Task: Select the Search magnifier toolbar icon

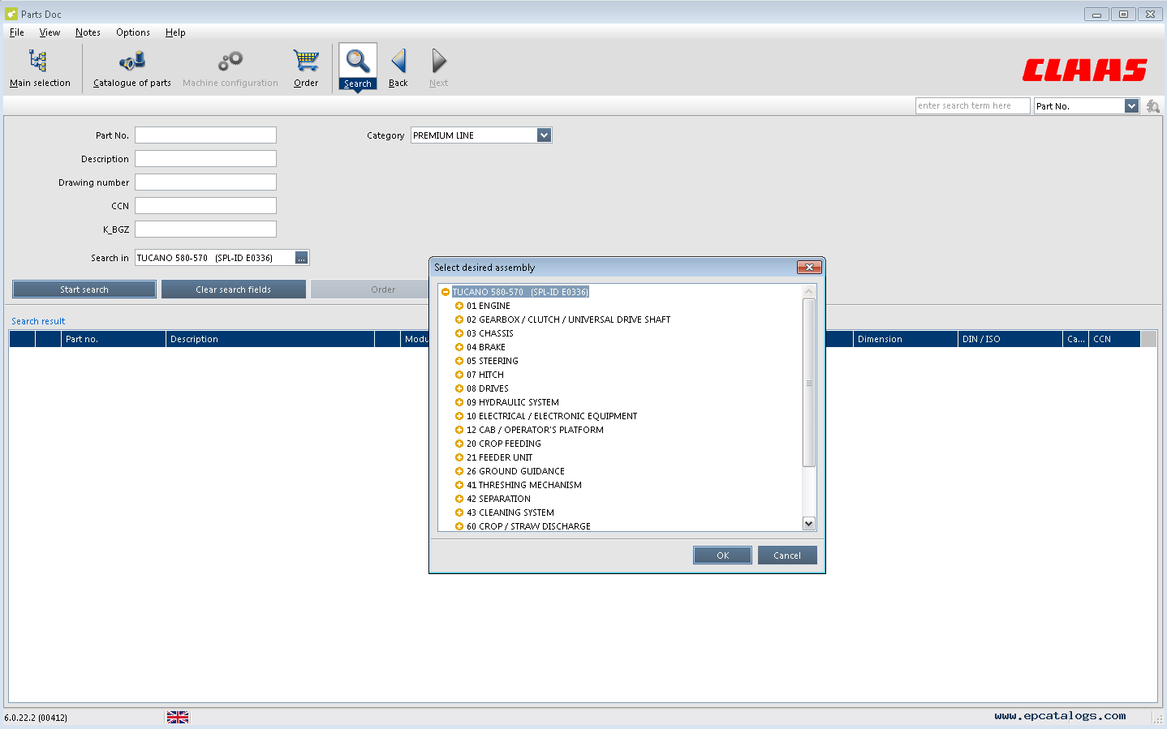Action: [358, 61]
